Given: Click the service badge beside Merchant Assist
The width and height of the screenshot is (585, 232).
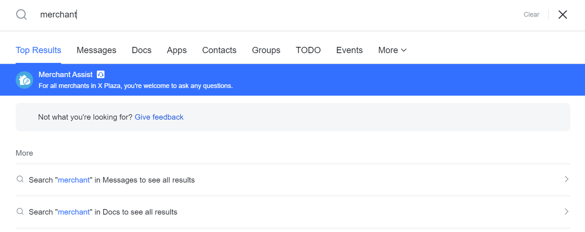Looking at the screenshot, I should (101, 74).
